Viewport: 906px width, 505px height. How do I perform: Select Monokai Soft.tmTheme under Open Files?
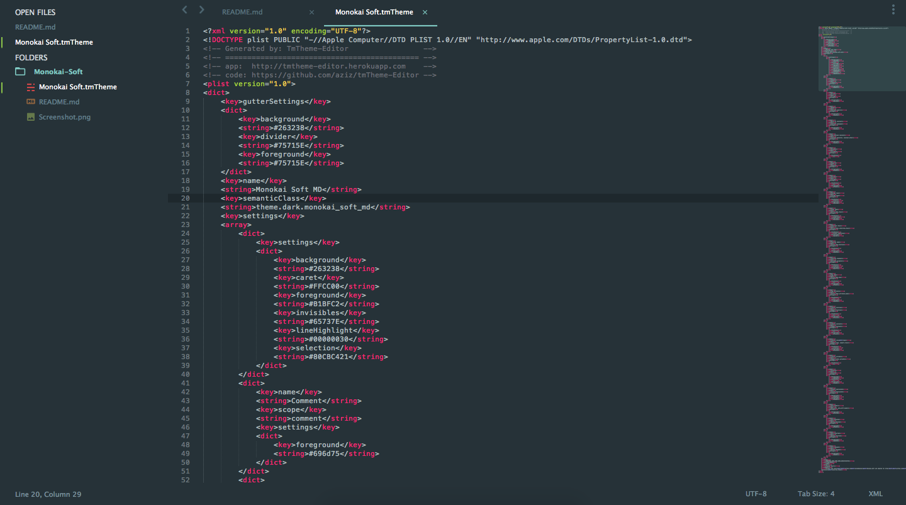54,42
